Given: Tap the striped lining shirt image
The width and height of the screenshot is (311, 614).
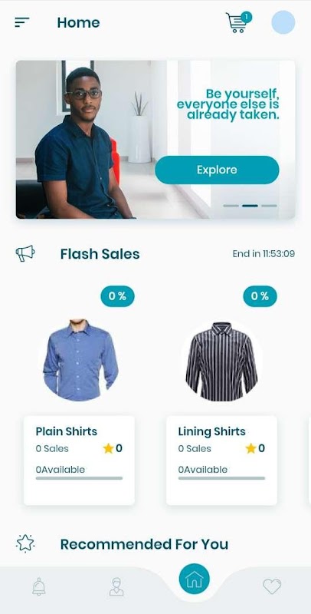Looking at the screenshot, I should coord(221,361).
